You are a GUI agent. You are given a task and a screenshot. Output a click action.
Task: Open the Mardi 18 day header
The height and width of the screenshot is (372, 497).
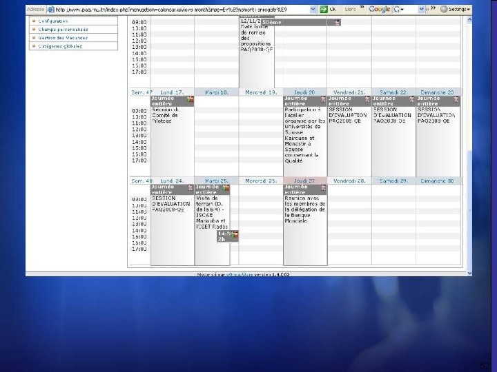pos(217,92)
